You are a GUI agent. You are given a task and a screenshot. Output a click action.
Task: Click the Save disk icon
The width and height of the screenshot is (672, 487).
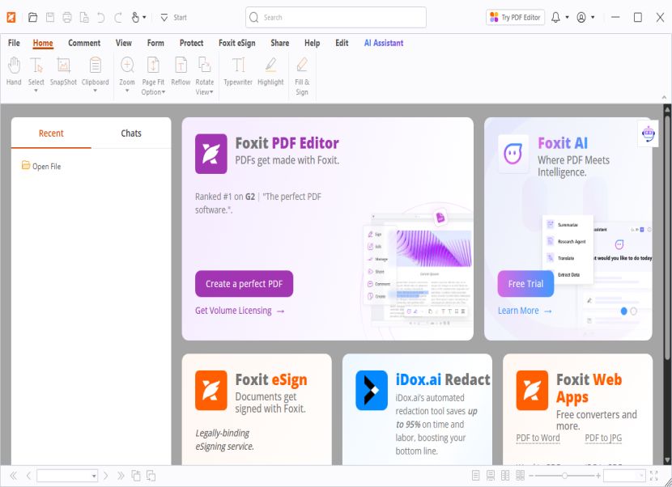tap(50, 18)
